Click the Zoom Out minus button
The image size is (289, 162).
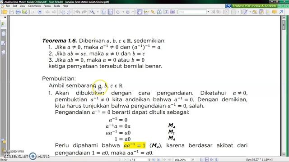(118, 12)
